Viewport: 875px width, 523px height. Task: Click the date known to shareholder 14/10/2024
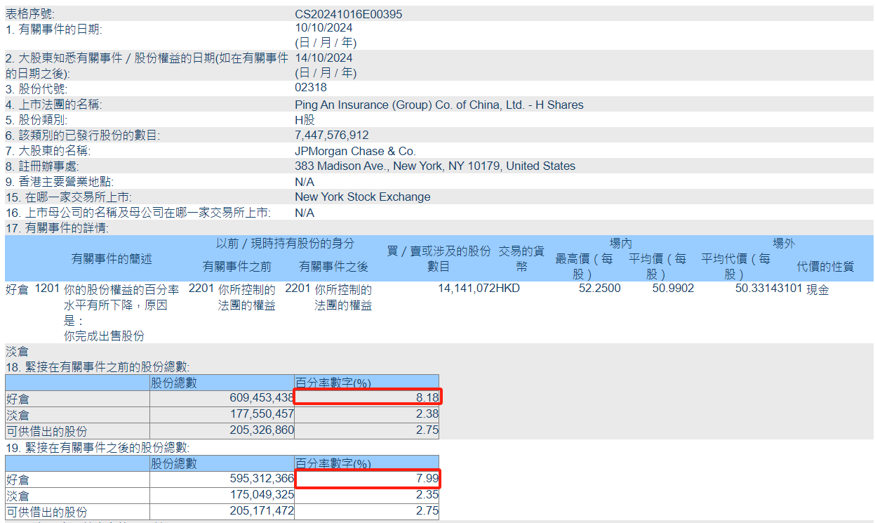[323, 58]
